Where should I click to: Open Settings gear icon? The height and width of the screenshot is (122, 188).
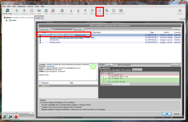pos(180,12)
